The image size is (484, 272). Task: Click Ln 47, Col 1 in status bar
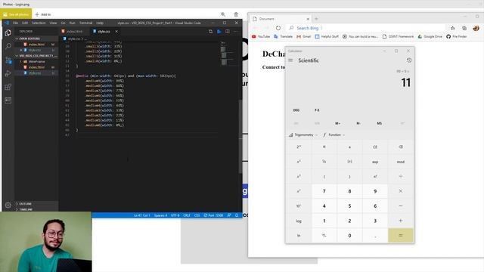coord(141,215)
